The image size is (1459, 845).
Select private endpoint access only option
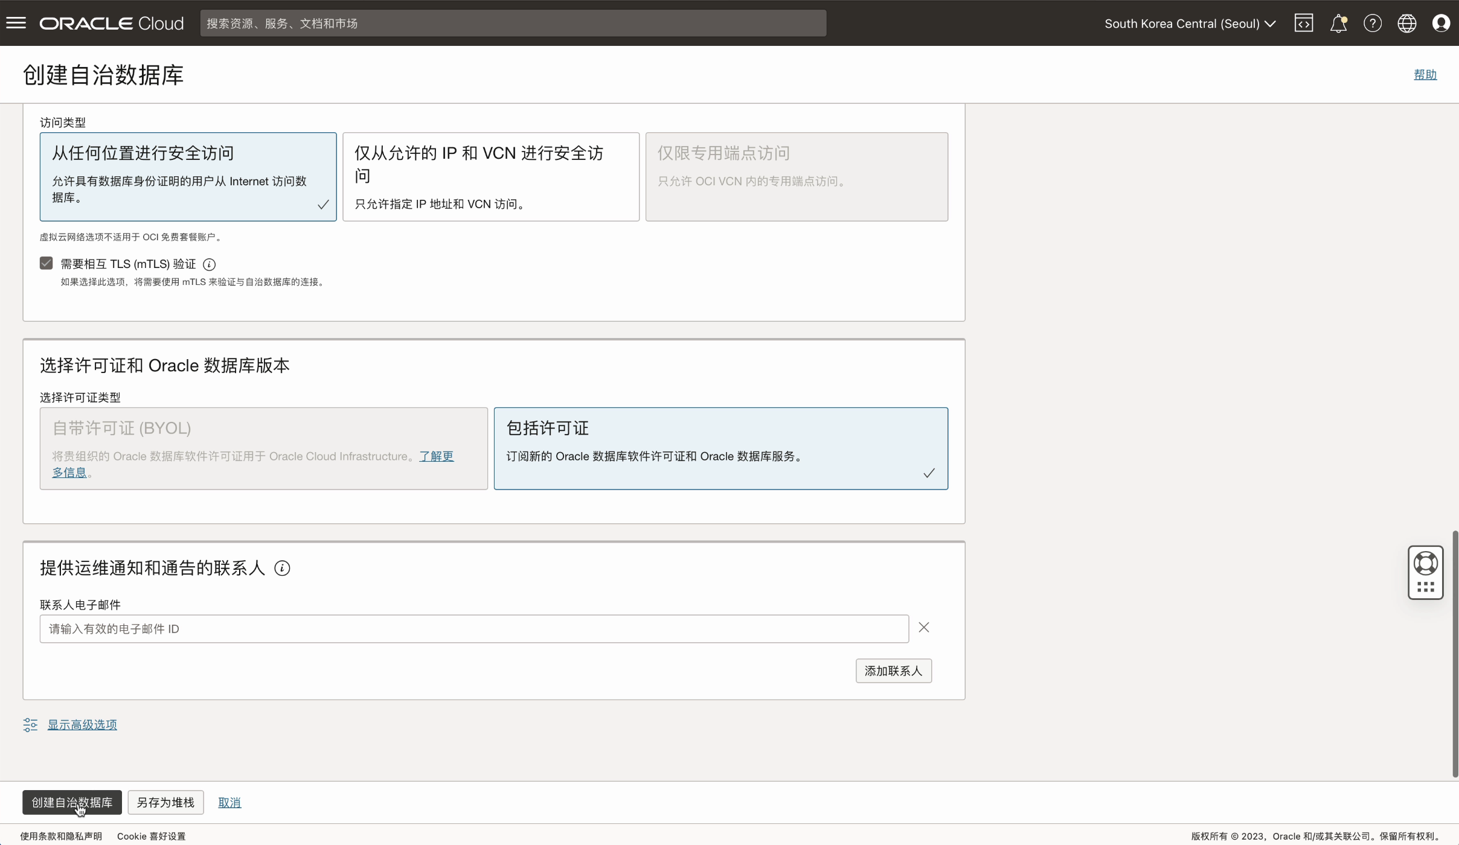[x=797, y=177]
